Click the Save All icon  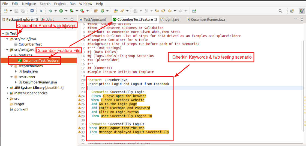[x=23, y=11]
